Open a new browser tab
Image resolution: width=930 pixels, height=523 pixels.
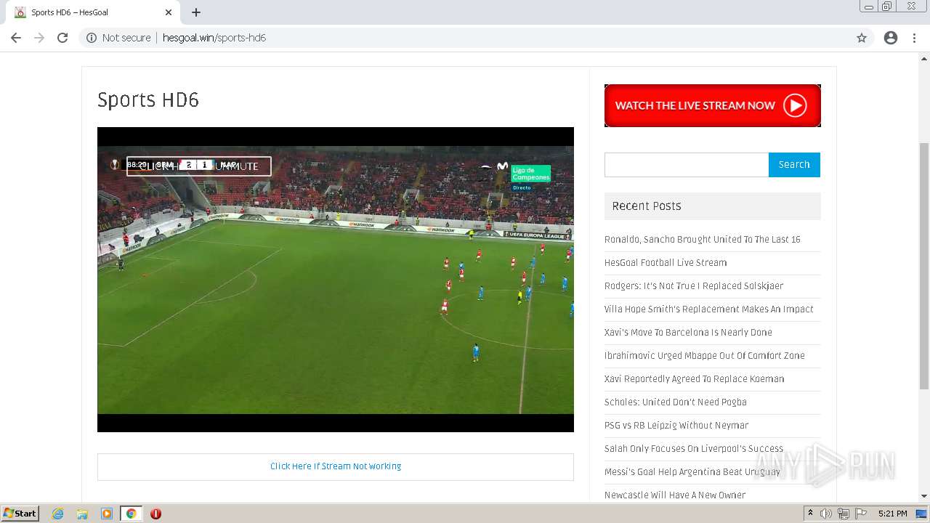click(196, 12)
